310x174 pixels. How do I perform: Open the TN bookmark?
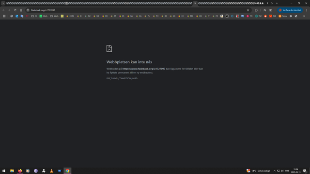click(x=249, y=16)
